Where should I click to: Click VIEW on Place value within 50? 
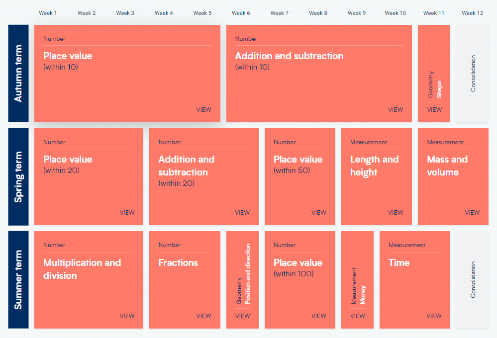(319, 213)
